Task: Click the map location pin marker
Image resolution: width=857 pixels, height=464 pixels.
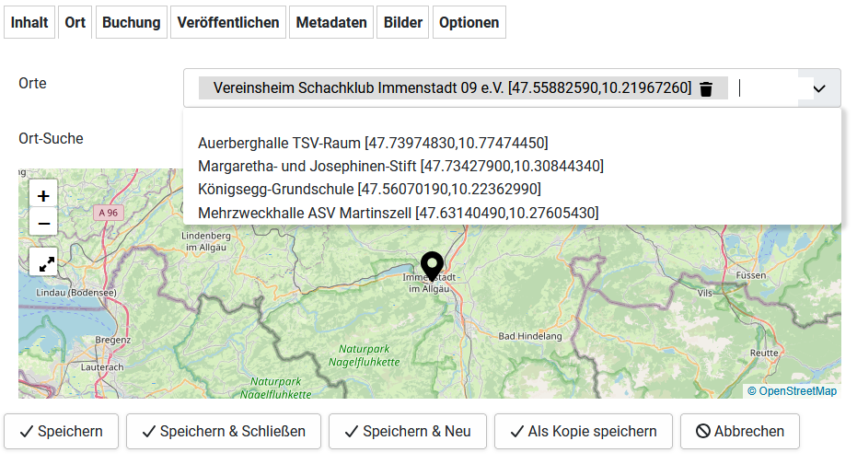Action: point(431,264)
